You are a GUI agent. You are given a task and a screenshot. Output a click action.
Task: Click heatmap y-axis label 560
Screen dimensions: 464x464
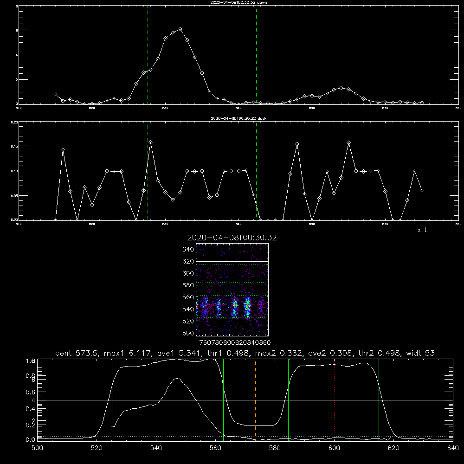[188, 297]
